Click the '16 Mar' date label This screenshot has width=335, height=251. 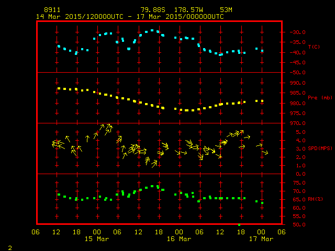(x=179, y=239)
